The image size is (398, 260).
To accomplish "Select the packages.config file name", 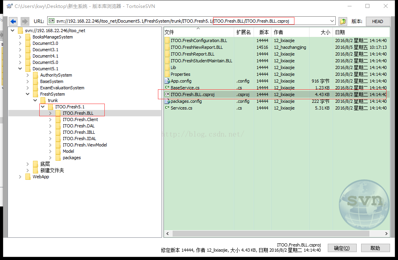I will [x=186, y=101].
